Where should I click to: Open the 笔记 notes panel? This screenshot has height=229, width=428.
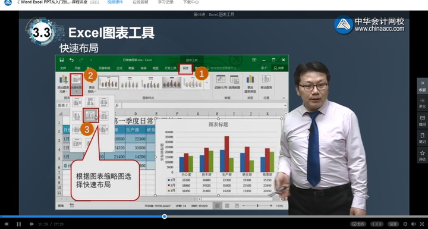(422, 138)
